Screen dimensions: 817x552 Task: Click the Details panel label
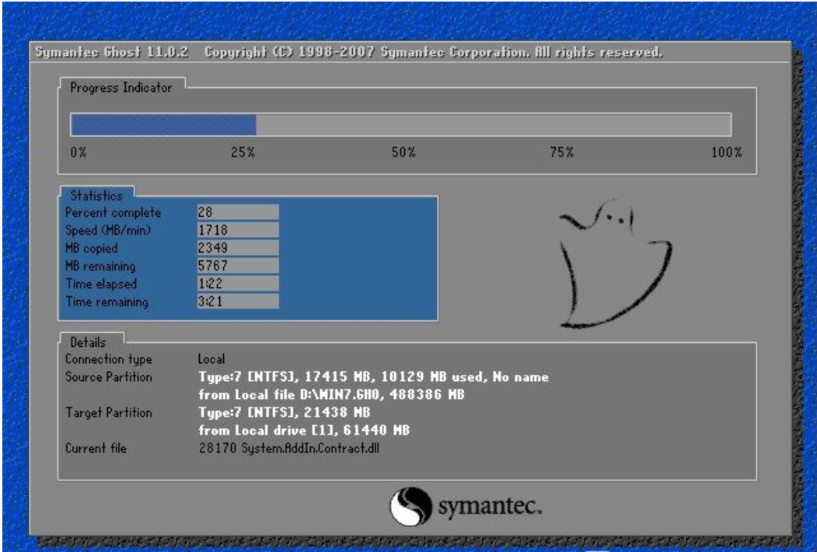pos(88,342)
